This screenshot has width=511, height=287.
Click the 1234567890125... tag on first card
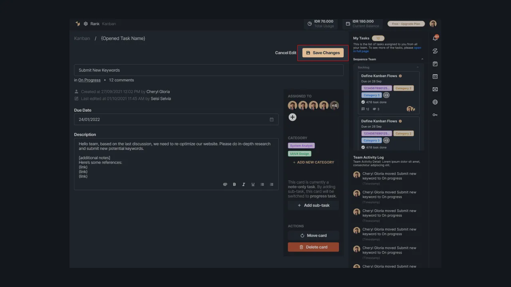(376, 88)
